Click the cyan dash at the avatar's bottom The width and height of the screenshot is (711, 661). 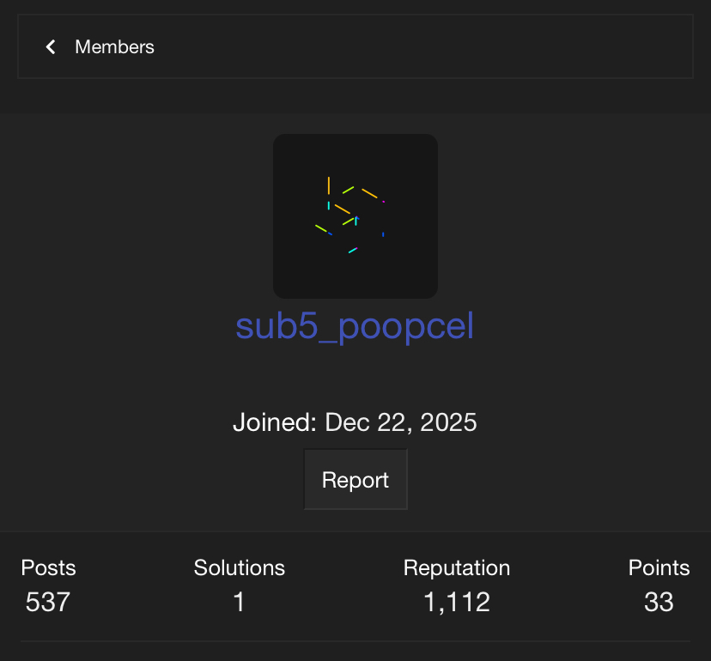352,251
